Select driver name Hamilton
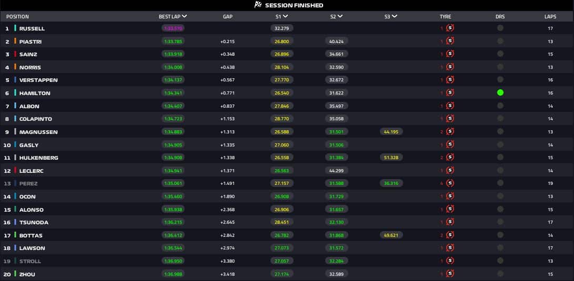574x281 pixels. pyautogui.click(x=35, y=93)
